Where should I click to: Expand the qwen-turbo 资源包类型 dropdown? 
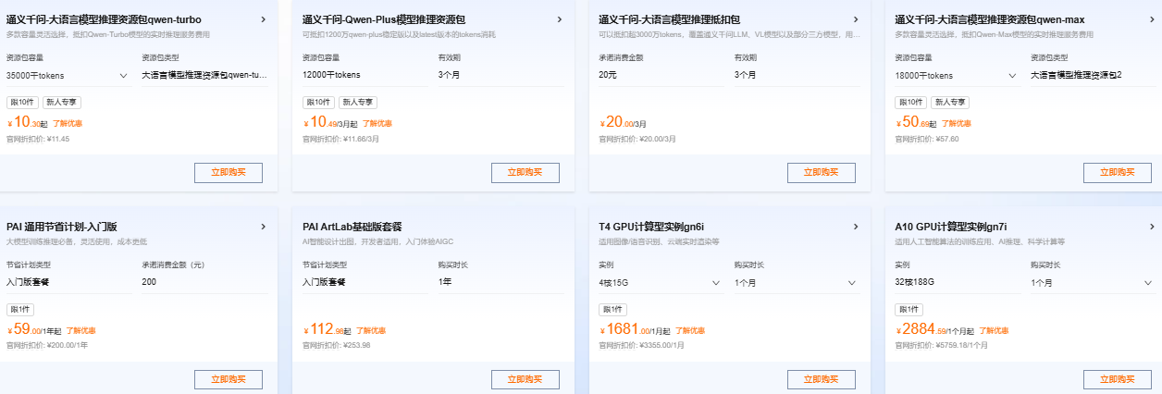coord(204,75)
